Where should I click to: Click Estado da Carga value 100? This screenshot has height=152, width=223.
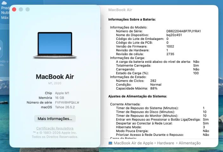coord(196,73)
